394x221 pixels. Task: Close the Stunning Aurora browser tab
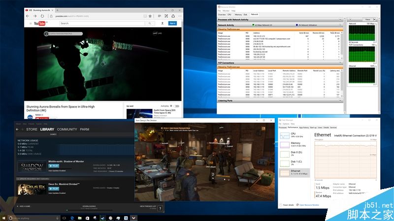pos(52,10)
